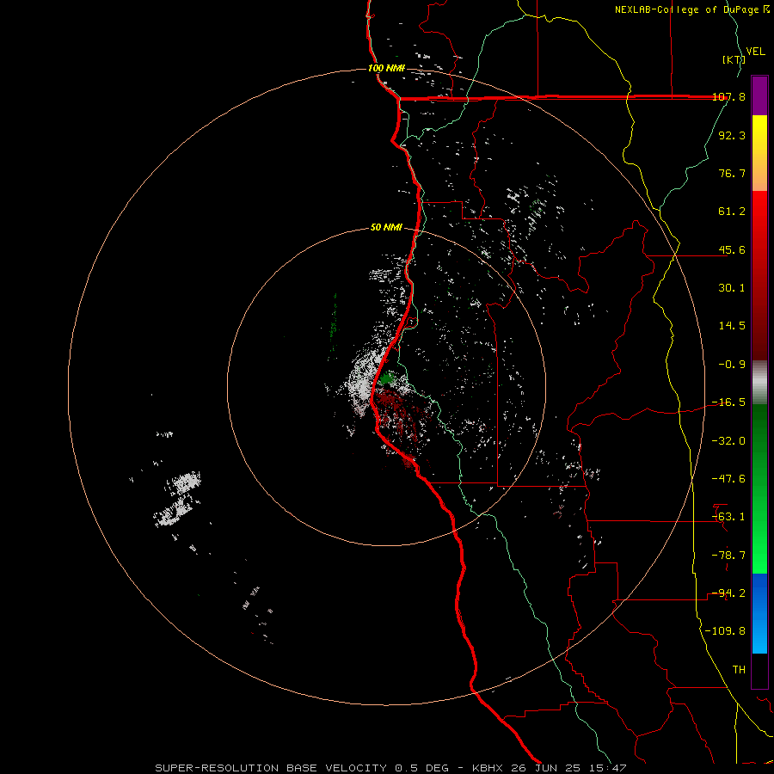774x774 pixels.
Task: Click the 14.5 velocity scale value
Action: (x=732, y=326)
